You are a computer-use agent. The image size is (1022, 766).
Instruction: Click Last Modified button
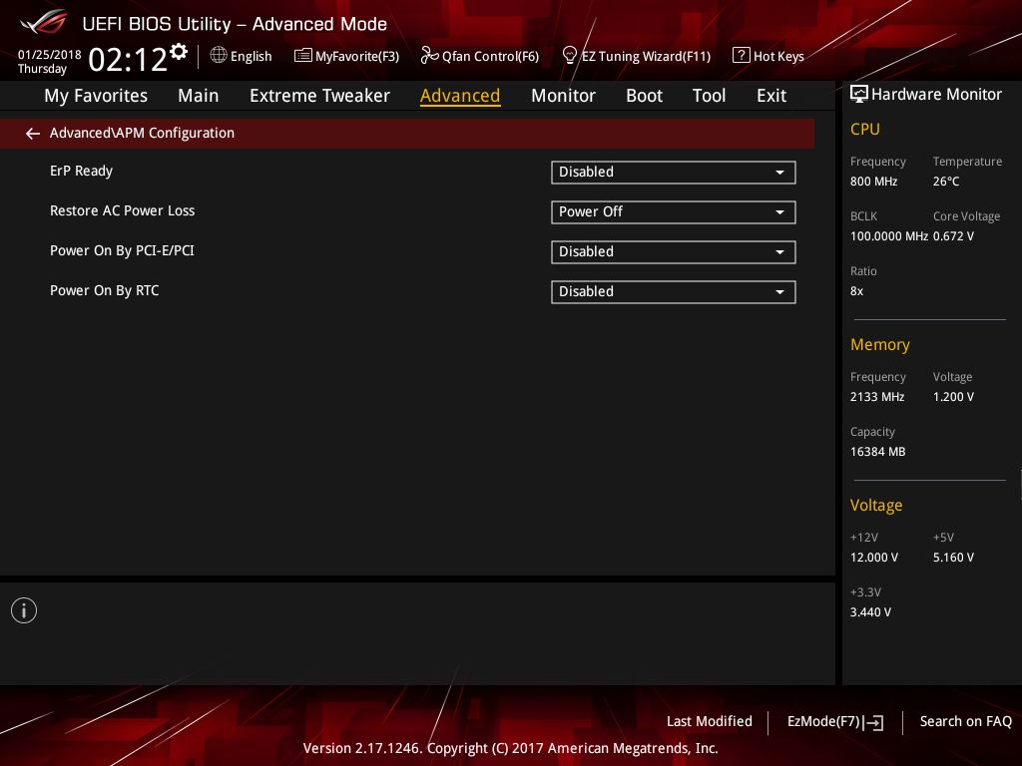[710, 721]
